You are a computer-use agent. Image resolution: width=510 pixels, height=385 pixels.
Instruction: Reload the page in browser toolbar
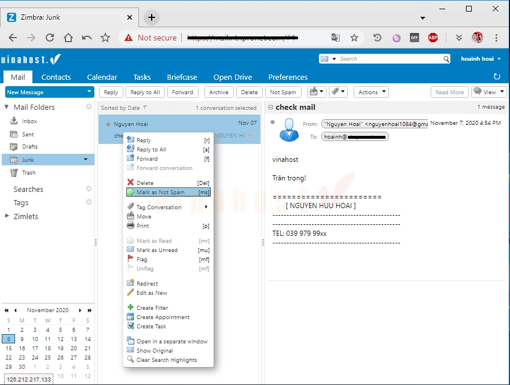point(50,38)
